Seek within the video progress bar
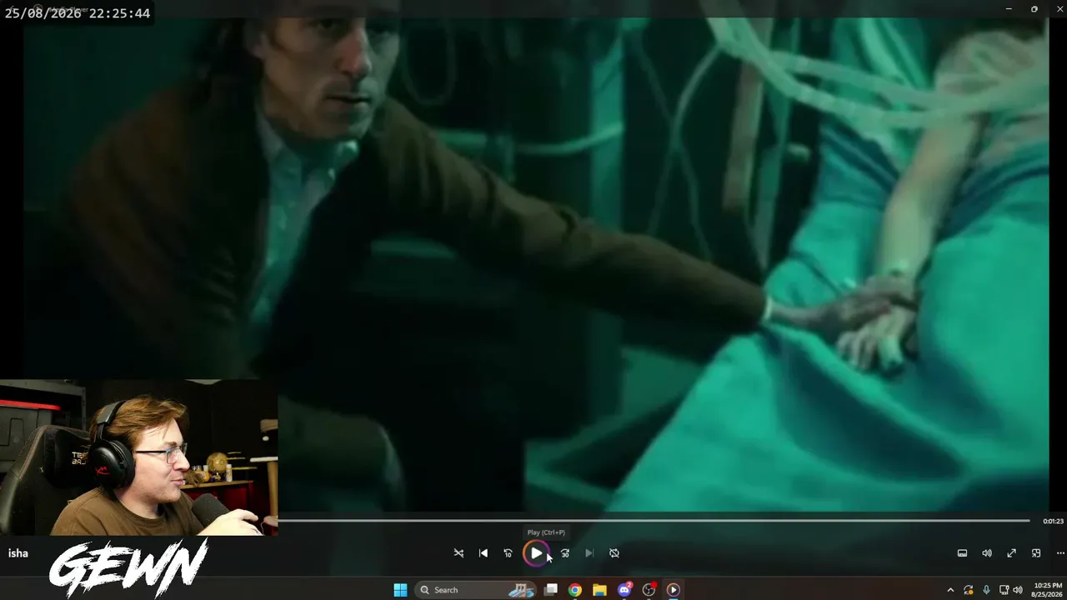 pos(654,521)
